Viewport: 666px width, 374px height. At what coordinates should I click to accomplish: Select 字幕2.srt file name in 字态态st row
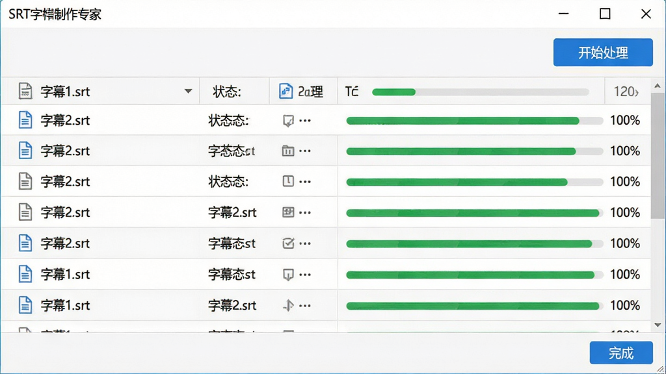(x=65, y=151)
